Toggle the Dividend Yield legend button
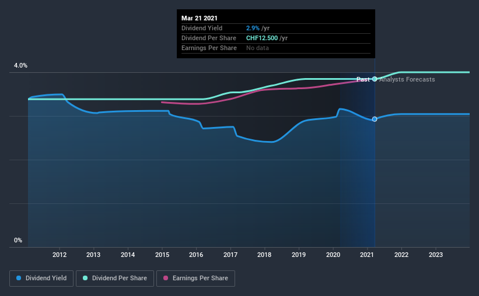The width and height of the screenshot is (479, 296). click(41, 279)
